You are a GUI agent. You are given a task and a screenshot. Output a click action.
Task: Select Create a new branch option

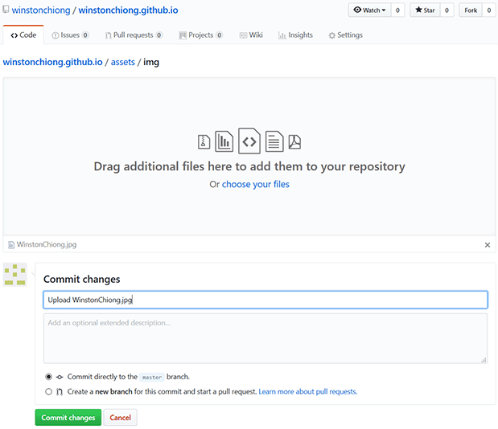[x=48, y=391]
